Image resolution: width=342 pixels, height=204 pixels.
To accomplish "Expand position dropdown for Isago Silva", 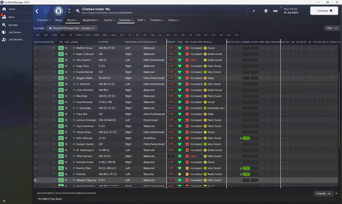I will (x=54, y=66).
